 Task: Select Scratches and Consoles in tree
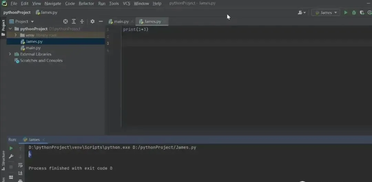point(55,61)
